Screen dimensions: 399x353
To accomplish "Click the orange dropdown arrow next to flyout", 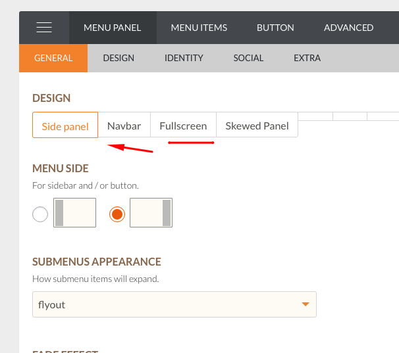I will point(306,304).
